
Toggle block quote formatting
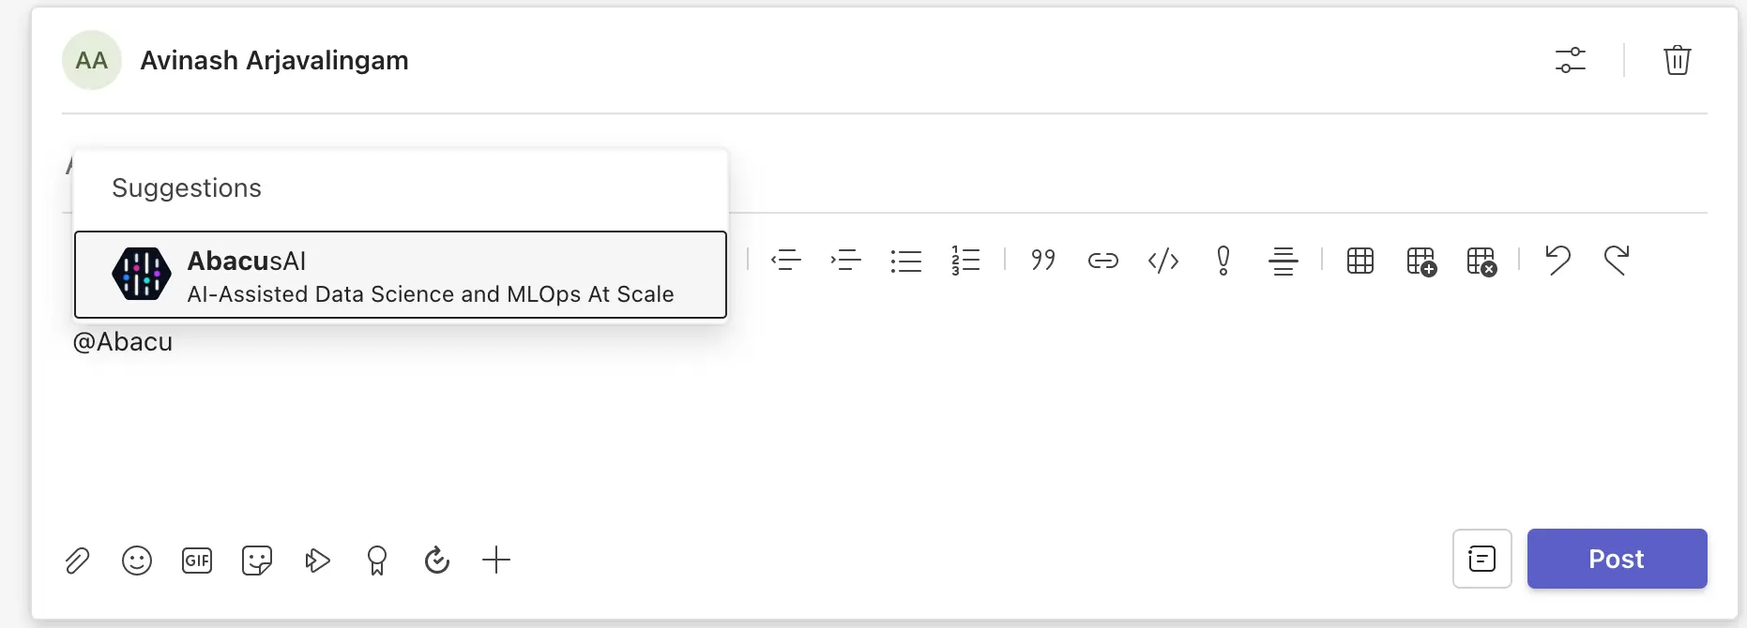coord(1043,260)
